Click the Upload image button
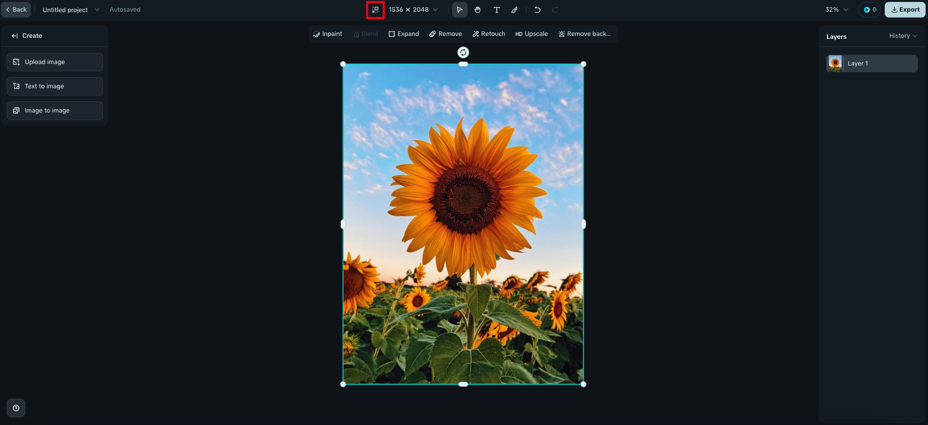 coord(55,62)
